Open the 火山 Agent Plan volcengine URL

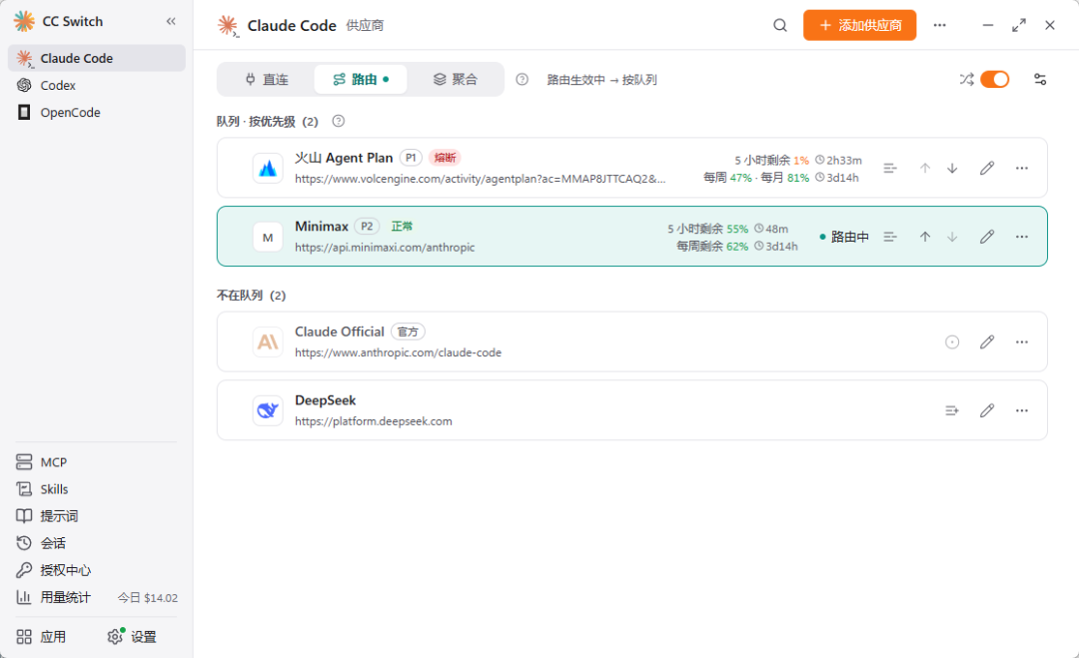pos(481,179)
